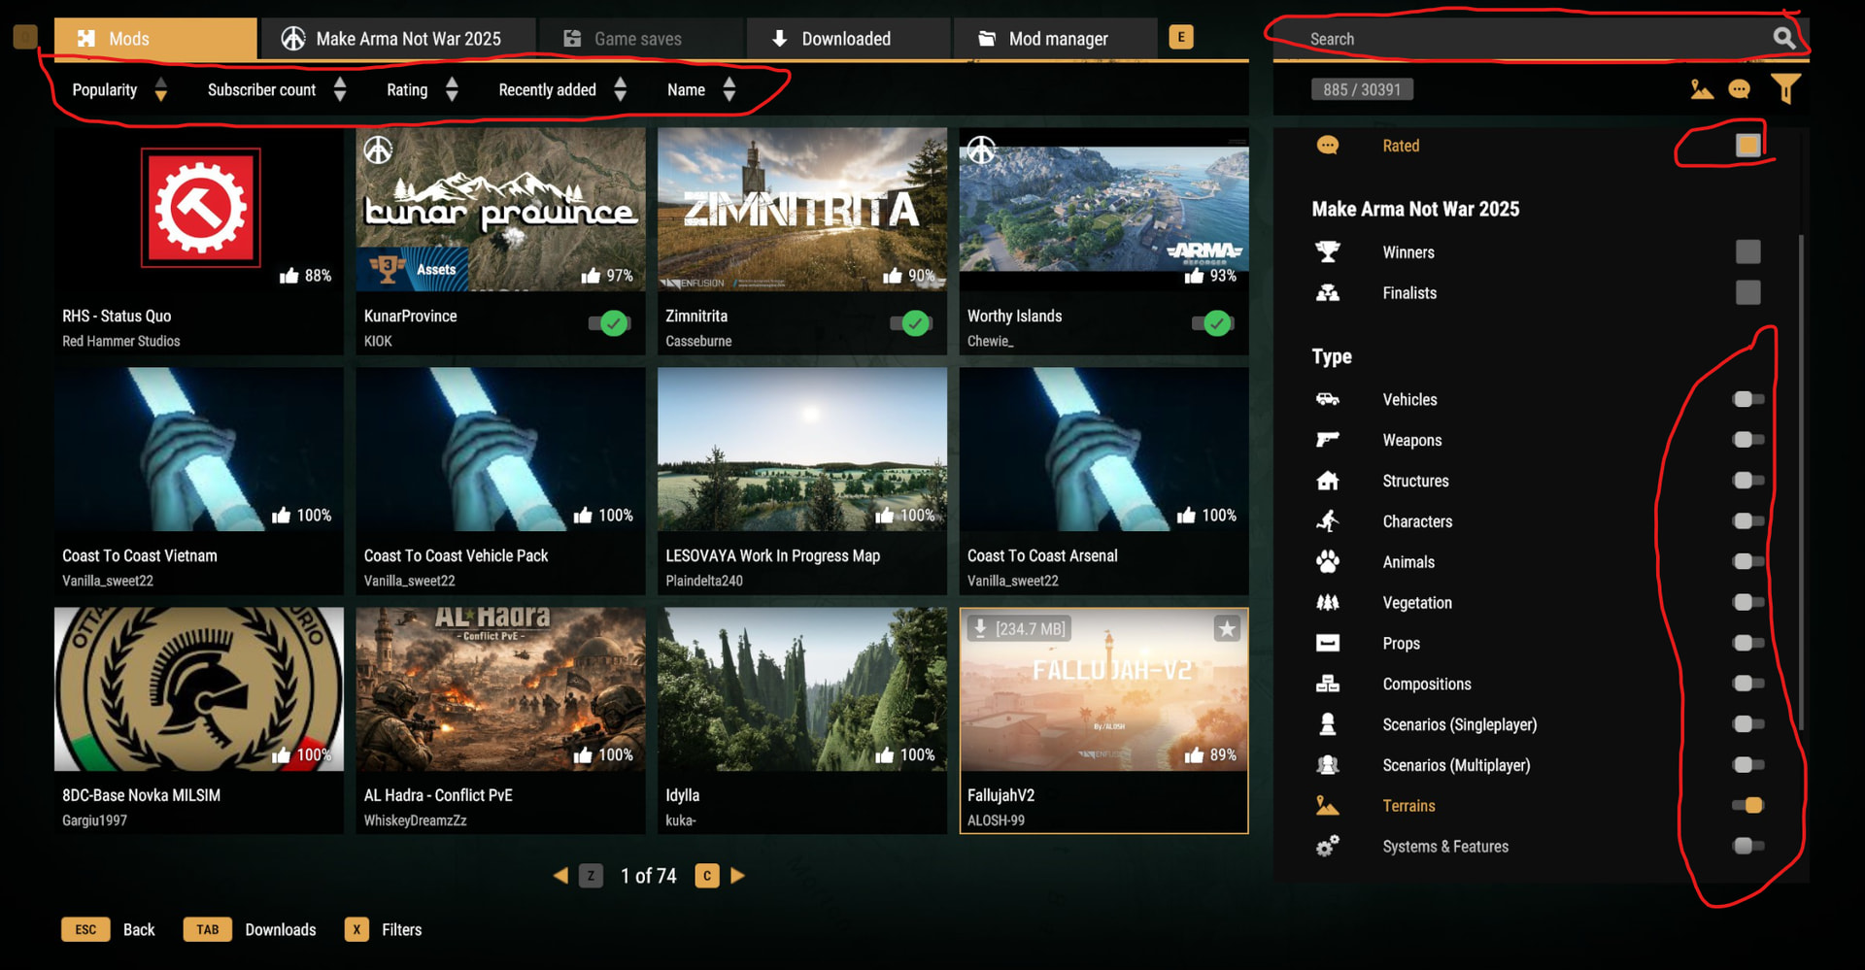Click the terrain filter icon beside counter
Image resolution: width=1865 pixels, height=970 pixels.
coord(1701,89)
